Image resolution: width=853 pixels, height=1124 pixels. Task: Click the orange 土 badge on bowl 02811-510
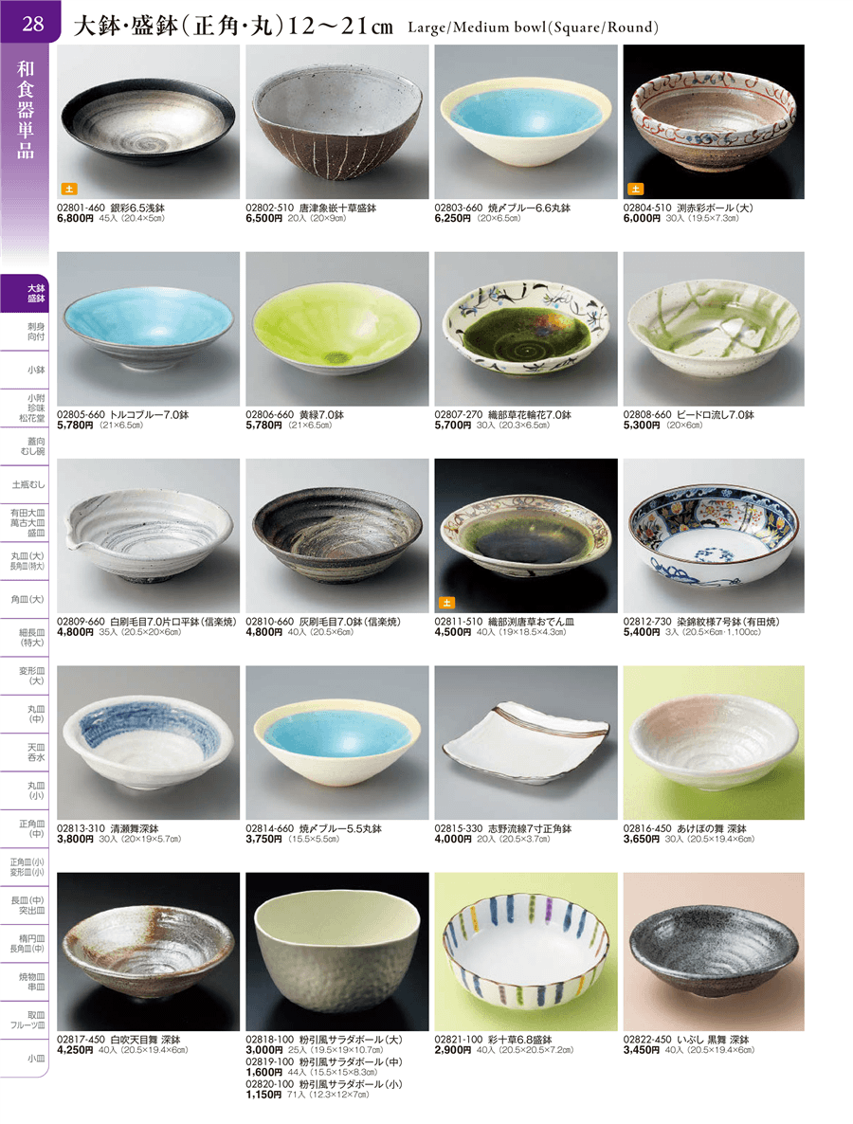(x=446, y=603)
